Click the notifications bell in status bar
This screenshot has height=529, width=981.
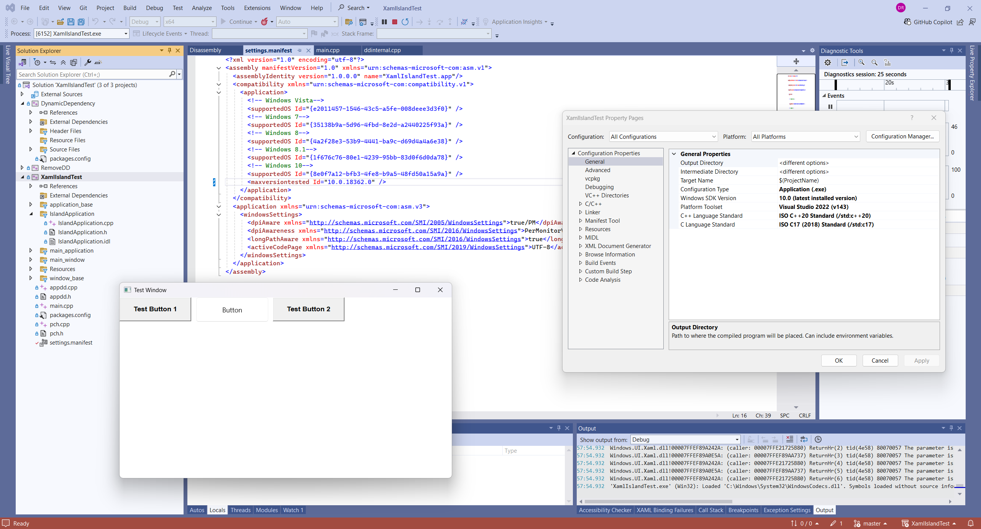click(971, 523)
